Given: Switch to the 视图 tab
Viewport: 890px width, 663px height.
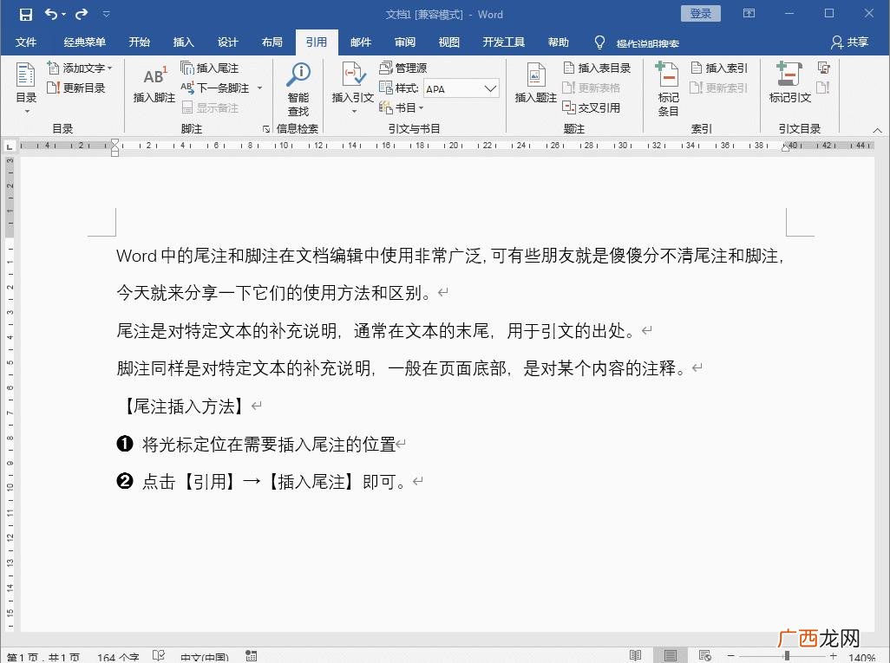Looking at the screenshot, I should (x=449, y=42).
